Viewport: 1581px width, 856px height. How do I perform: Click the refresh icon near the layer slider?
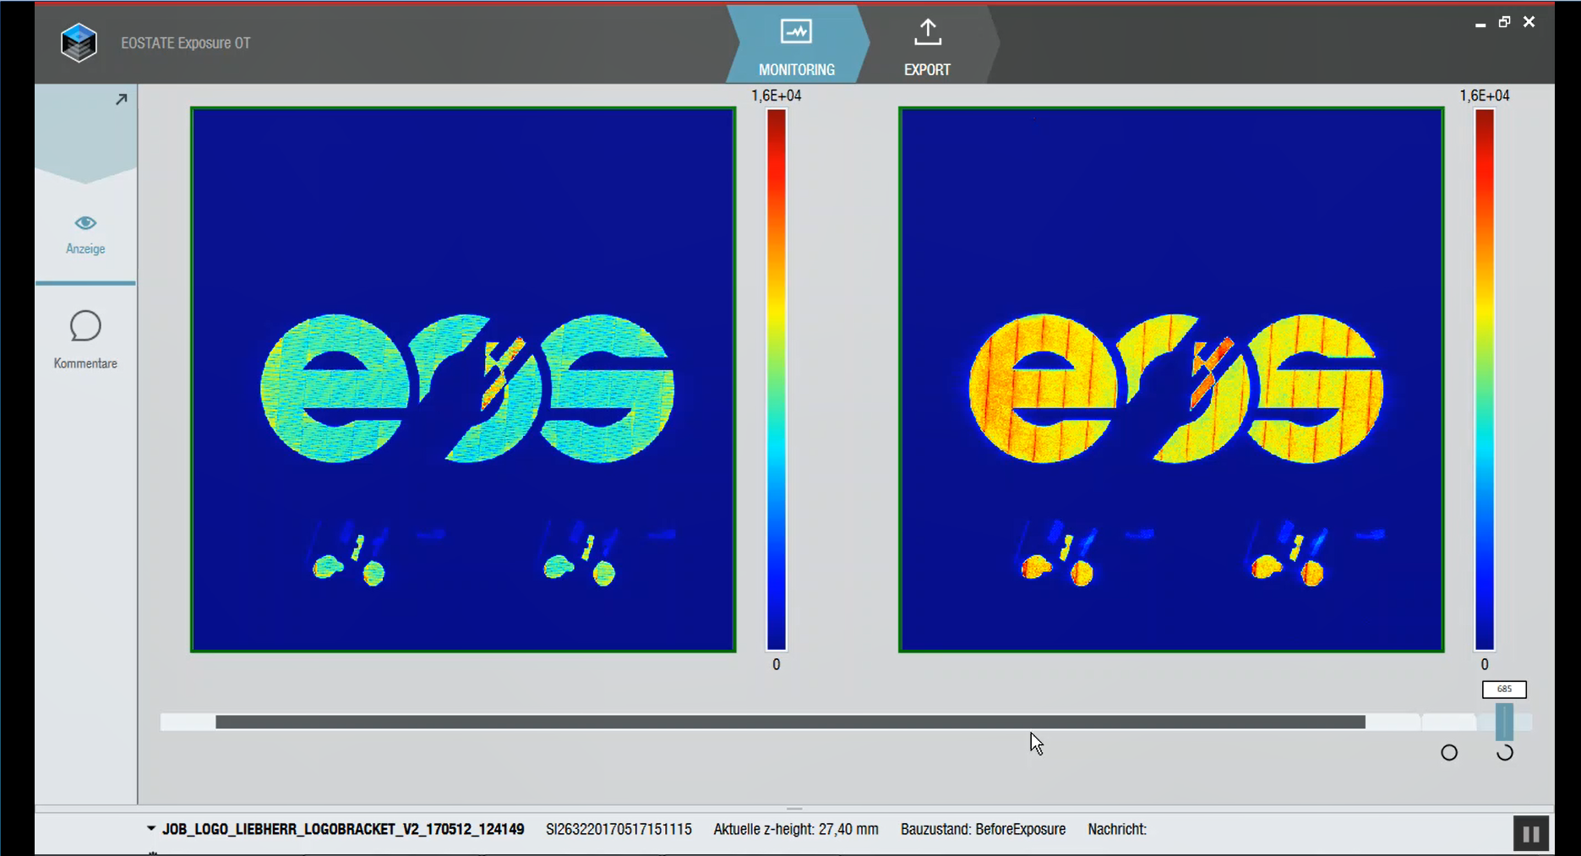coord(1505,752)
